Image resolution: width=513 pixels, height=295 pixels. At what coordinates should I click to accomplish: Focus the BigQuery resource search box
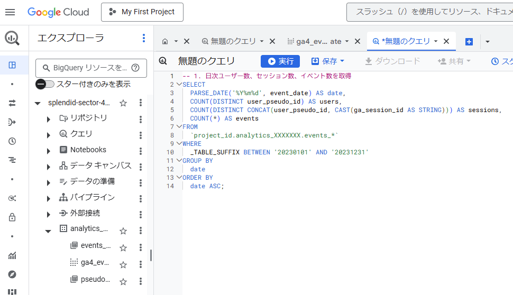pos(91,68)
